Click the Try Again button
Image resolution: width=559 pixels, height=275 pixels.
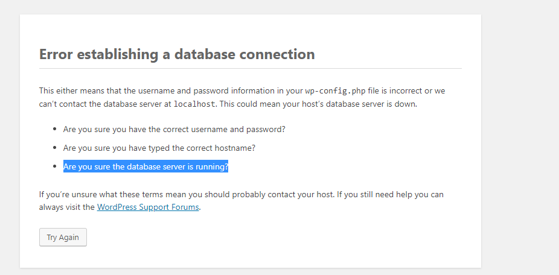coord(63,237)
